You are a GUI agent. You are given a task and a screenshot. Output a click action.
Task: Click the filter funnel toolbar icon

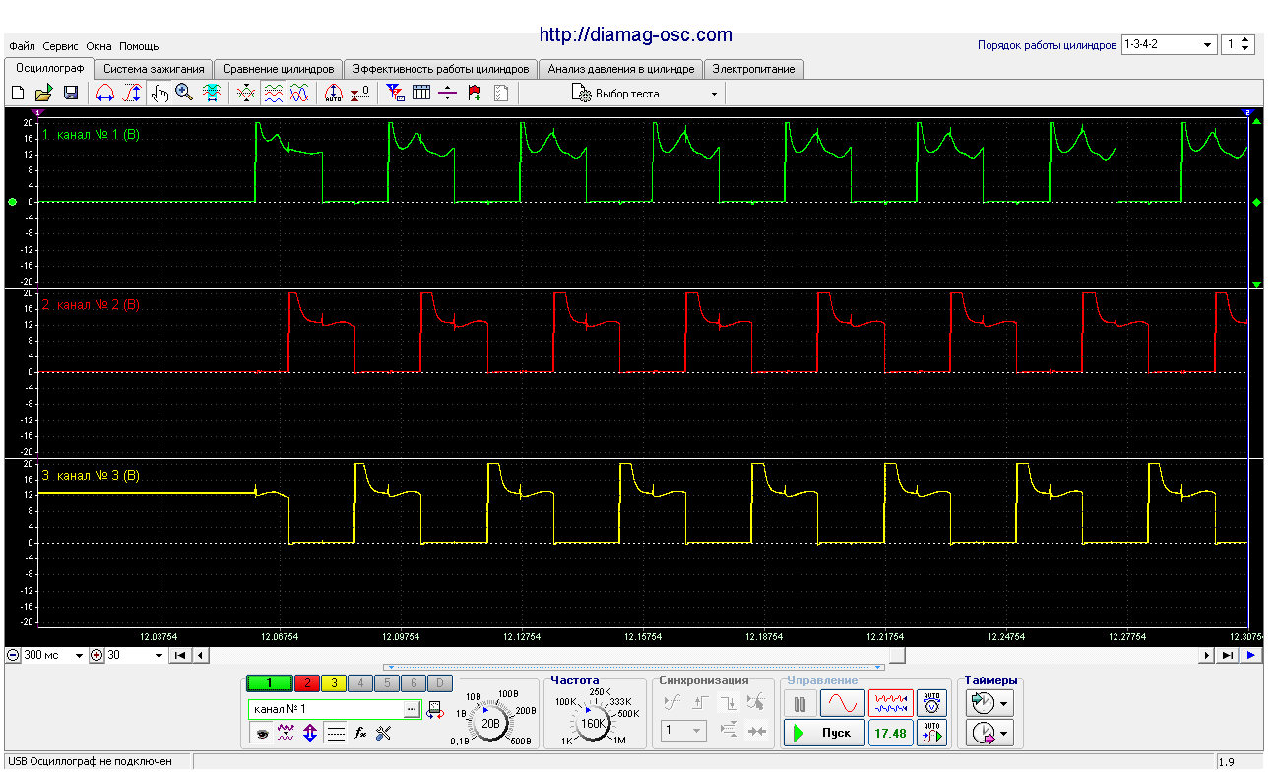tap(395, 94)
